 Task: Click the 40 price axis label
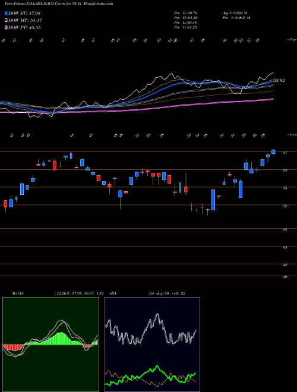click(x=285, y=277)
